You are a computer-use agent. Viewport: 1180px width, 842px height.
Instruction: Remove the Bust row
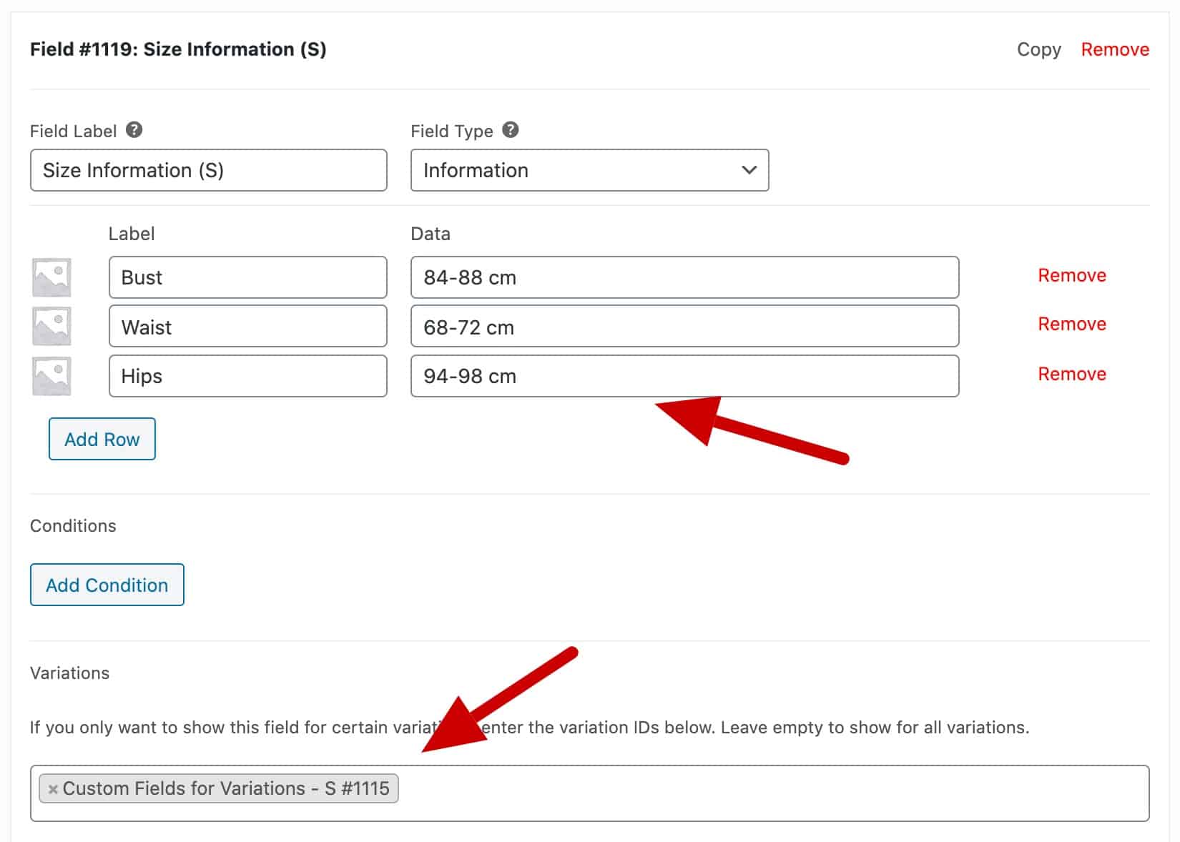click(1072, 275)
